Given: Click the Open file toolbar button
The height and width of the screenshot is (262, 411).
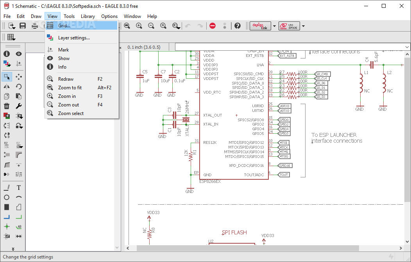Looking at the screenshot, I should 12,26.
